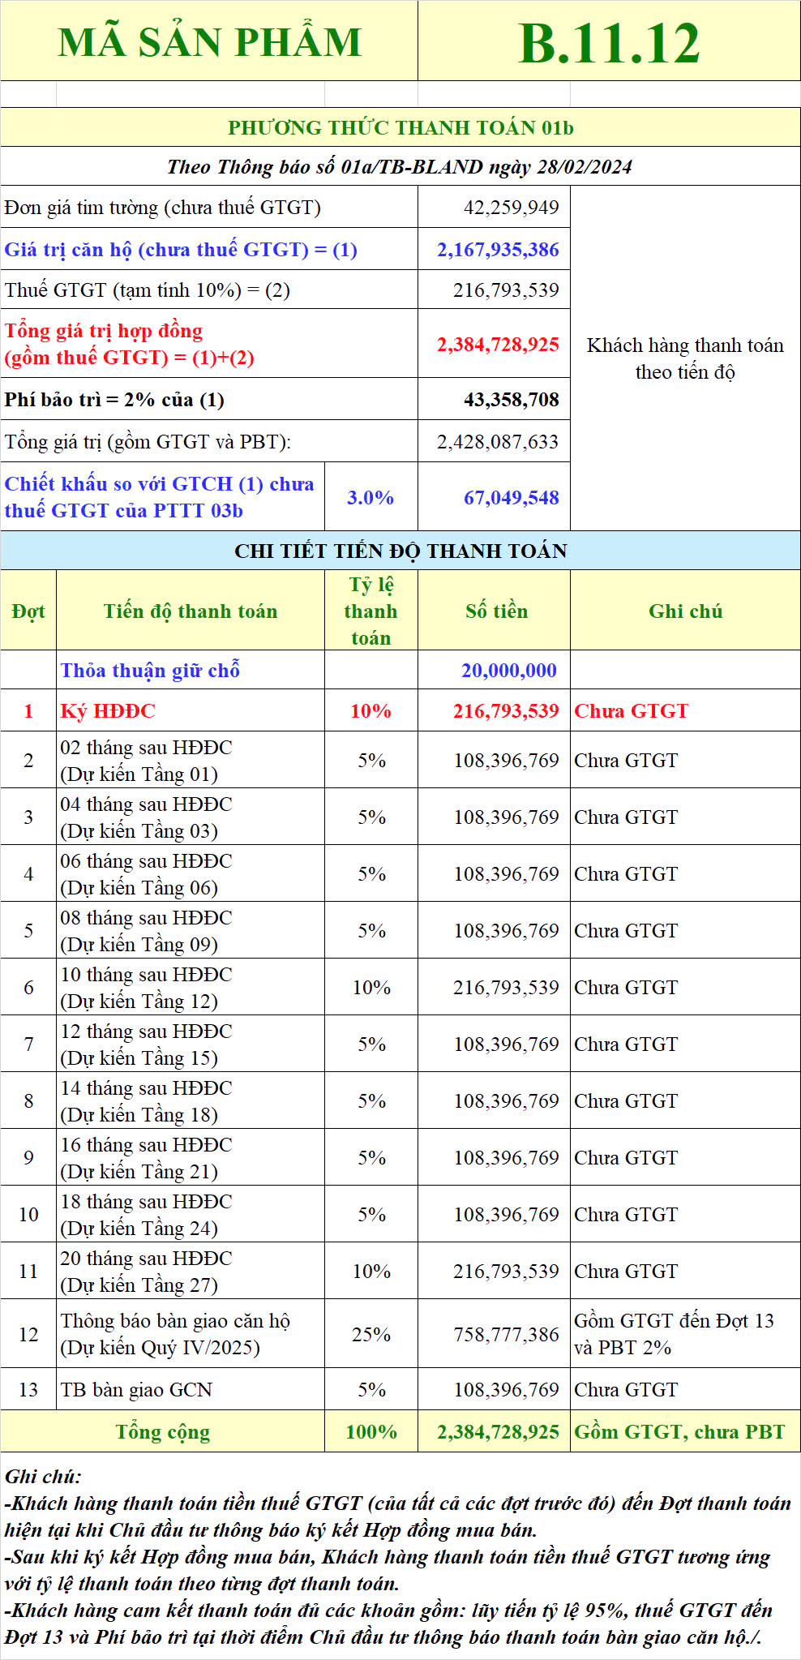This screenshot has width=801, height=1660.
Task: Select the handover payment amount 758,777,386
Action: tap(506, 1334)
